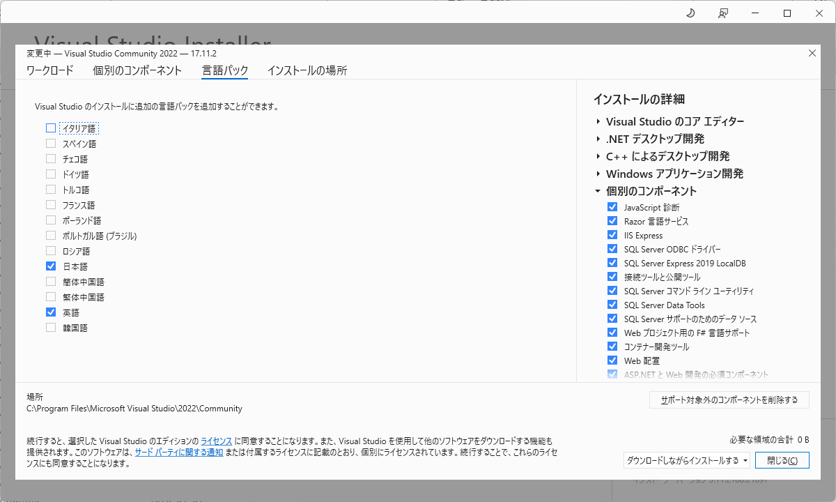Close the 変更中 dialog with the X icon

pyautogui.click(x=812, y=53)
